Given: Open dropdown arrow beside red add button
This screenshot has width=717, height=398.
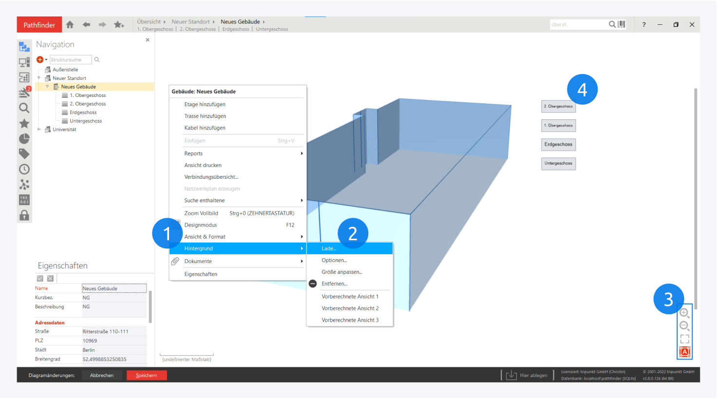Looking at the screenshot, I should (x=46, y=60).
